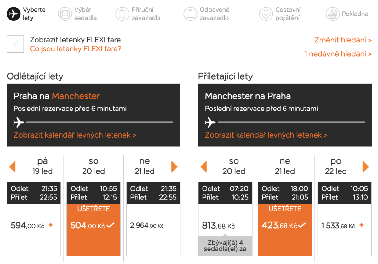Viewport: 378px width, 264px height.
Task: Enable the Zobrazit letenky FLEXI fare checkbox
Action: click(15, 44)
